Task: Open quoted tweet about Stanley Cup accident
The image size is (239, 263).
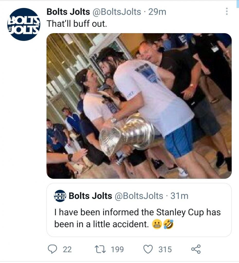Action: [x=139, y=218]
